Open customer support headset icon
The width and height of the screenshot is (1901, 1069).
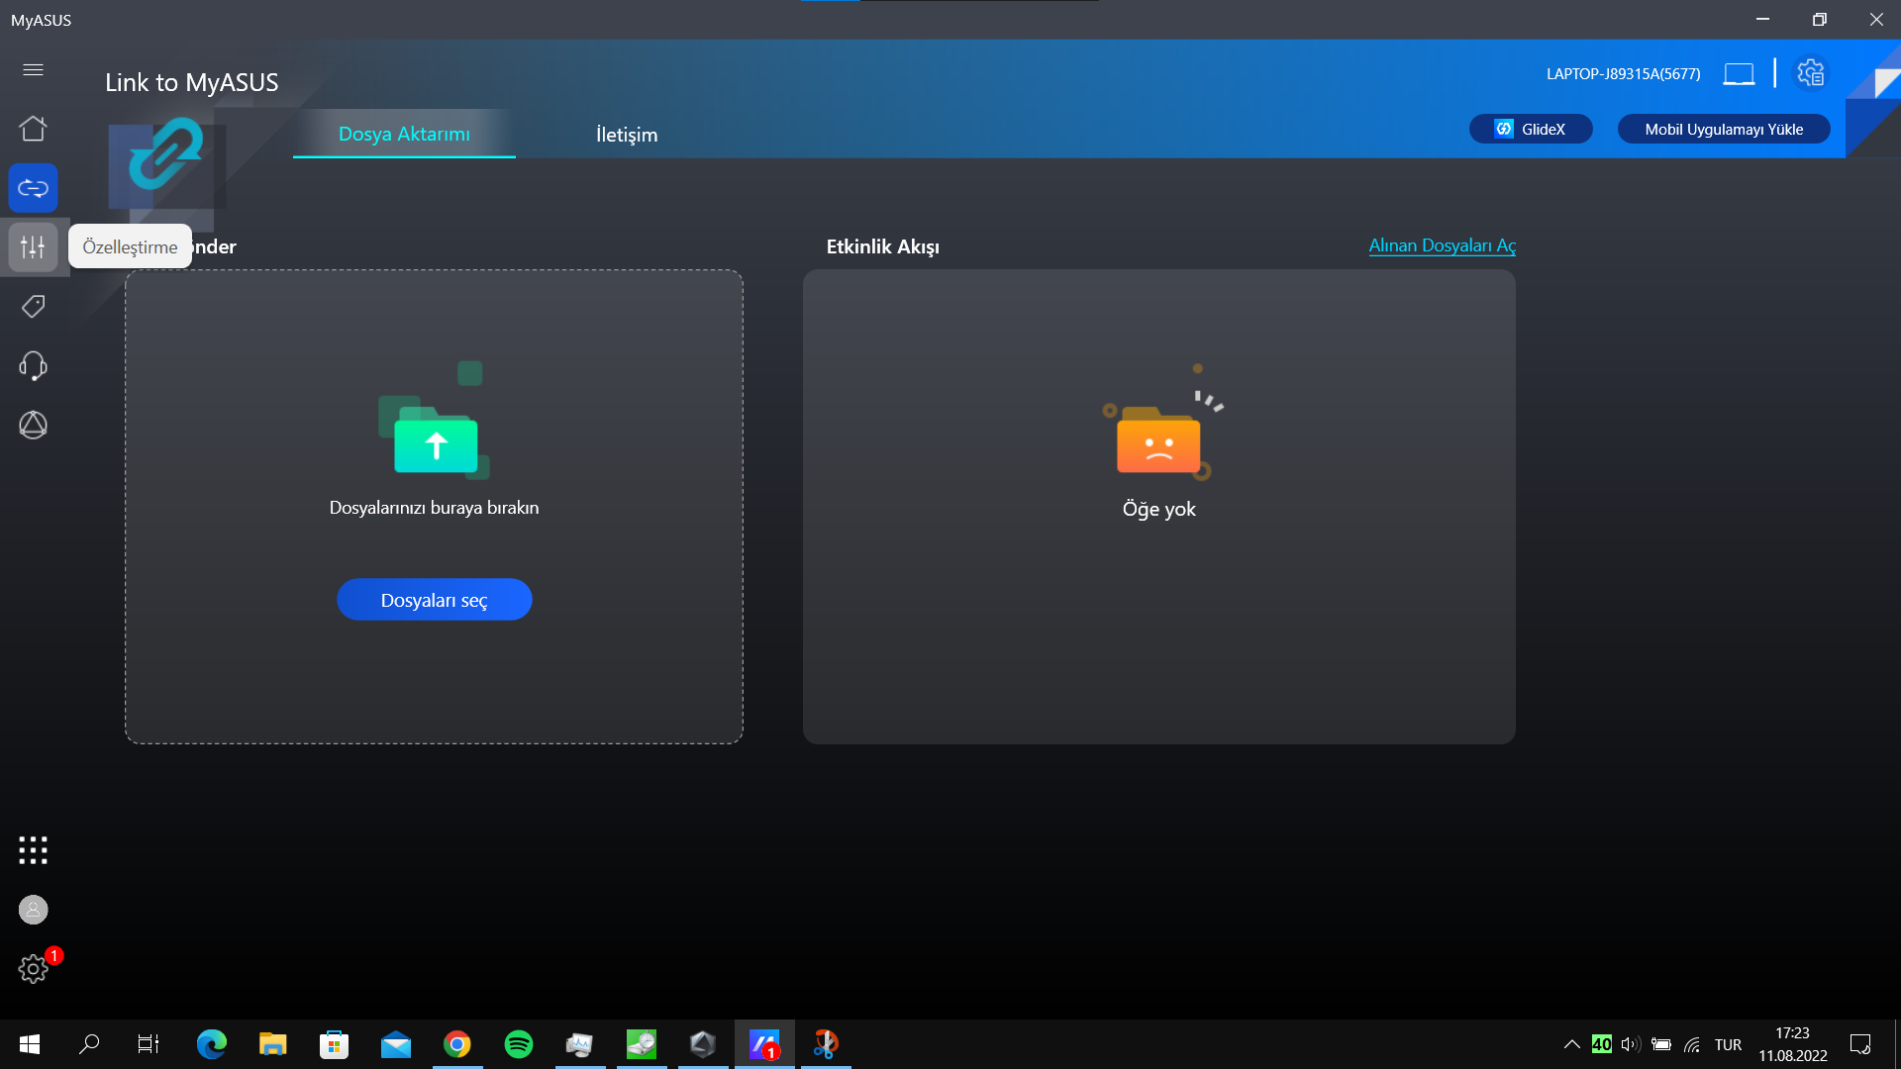[33, 366]
